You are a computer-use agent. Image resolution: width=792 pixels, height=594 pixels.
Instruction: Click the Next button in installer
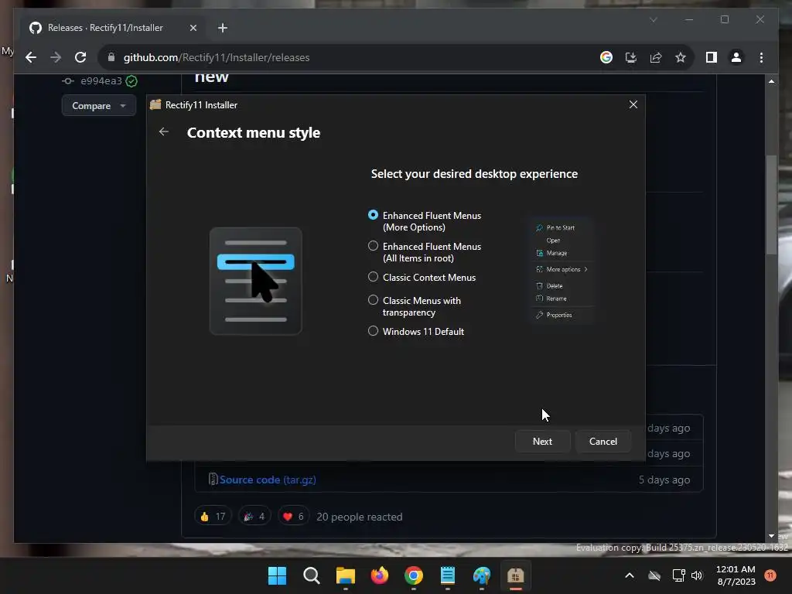click(x=542, y=442)
